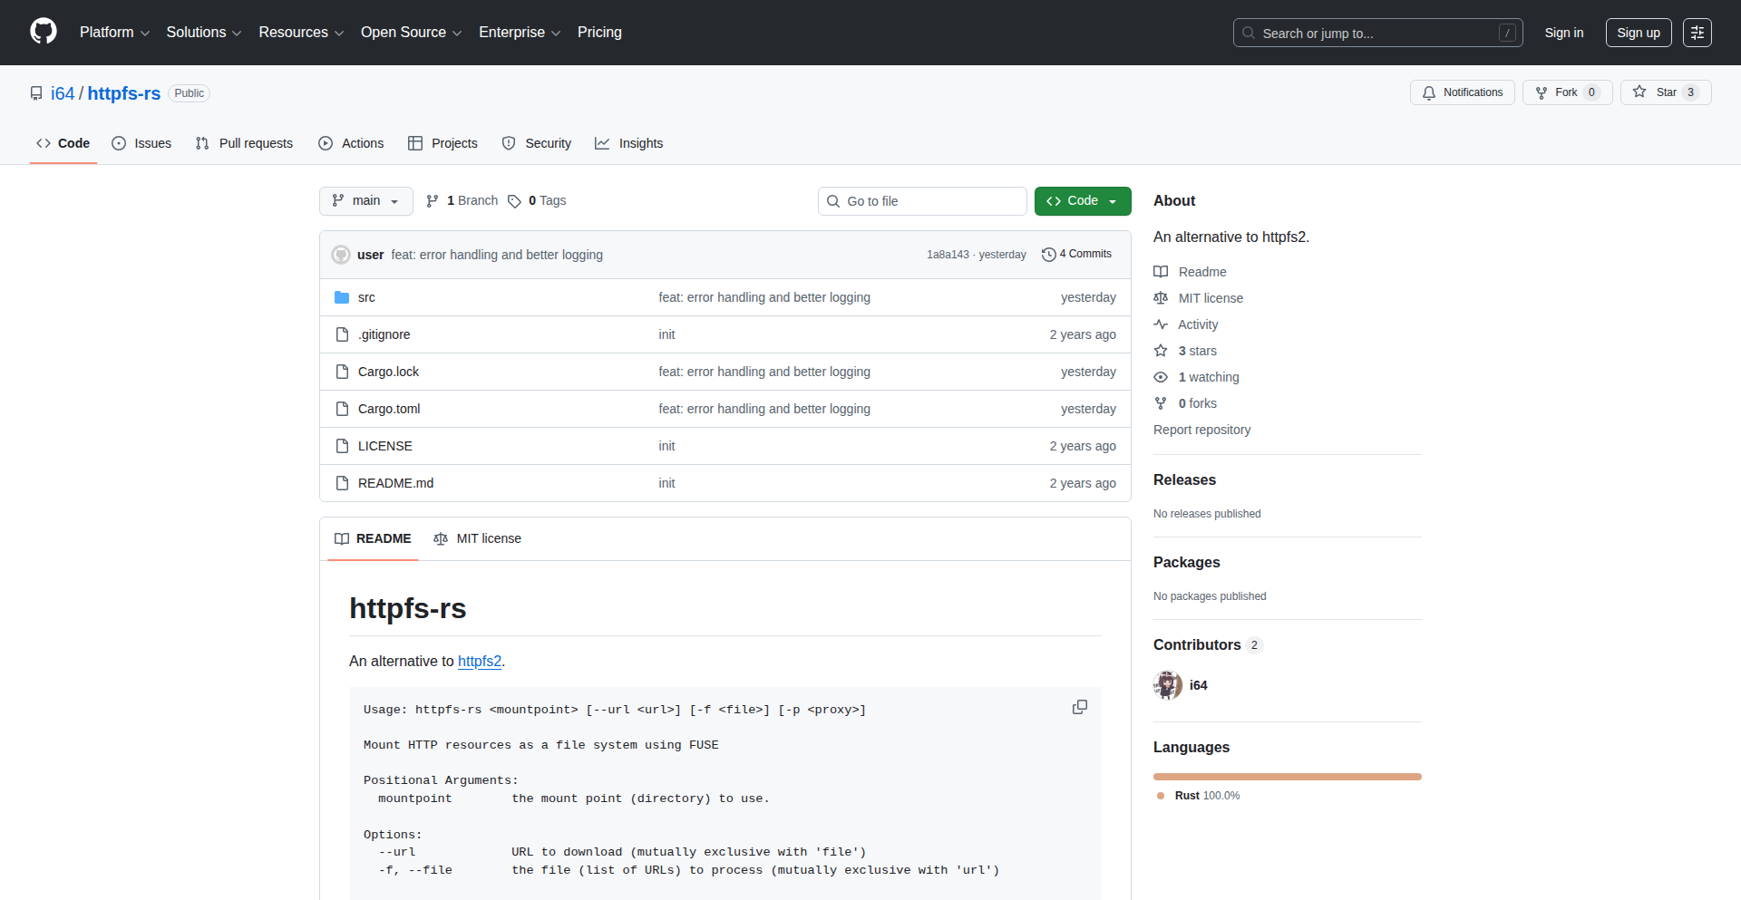This screenshot has height=900, width=1741.
Task: Click the GitHub home logo
Action: [x=42, y=32]
